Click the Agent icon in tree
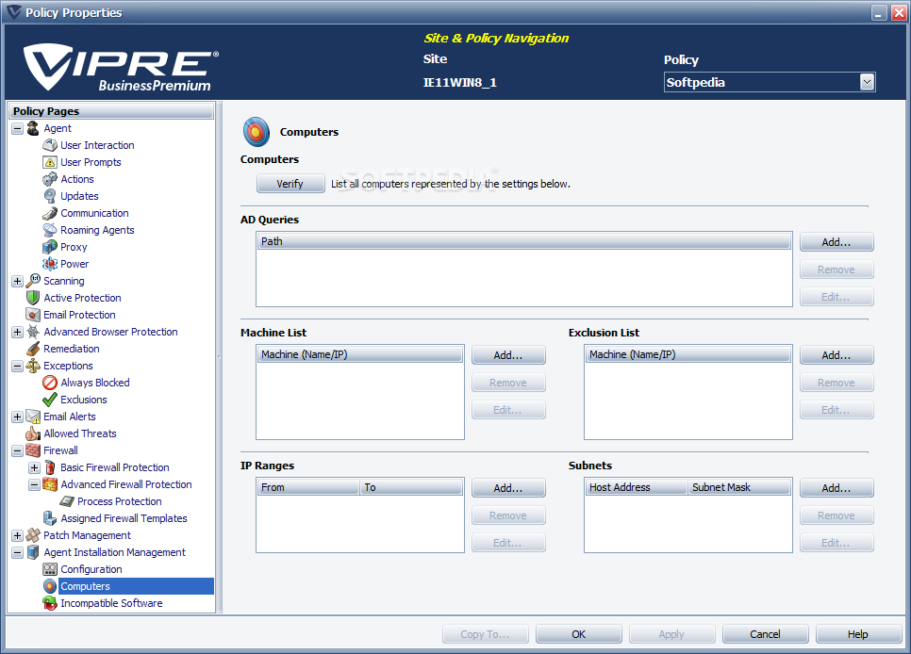This screenshot has width=911, height=654. pyautogui.click(x=33, y=128)
